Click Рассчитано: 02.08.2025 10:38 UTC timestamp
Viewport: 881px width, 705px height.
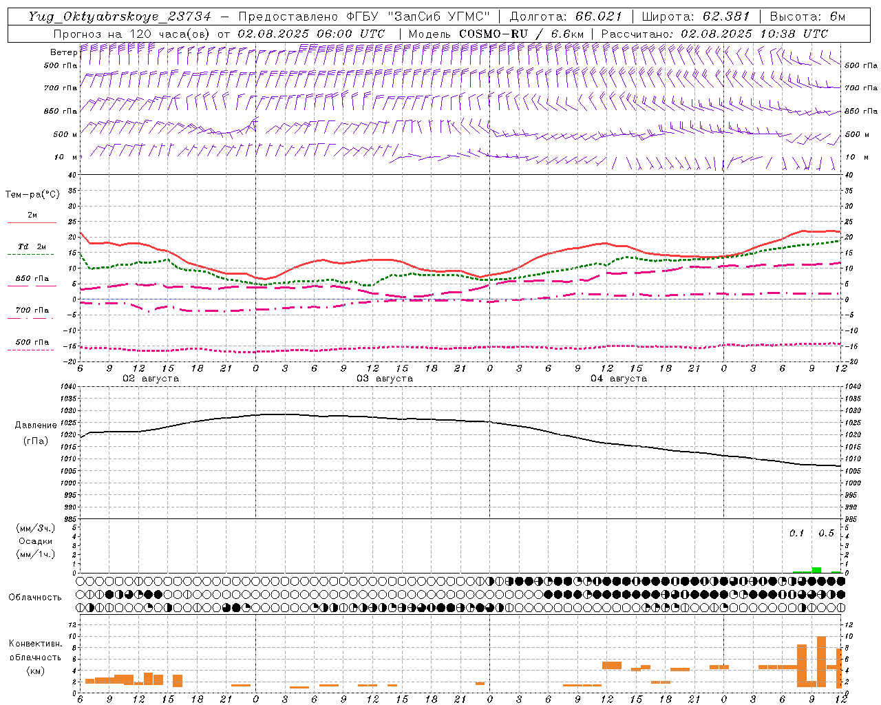[x=714, y=34]
